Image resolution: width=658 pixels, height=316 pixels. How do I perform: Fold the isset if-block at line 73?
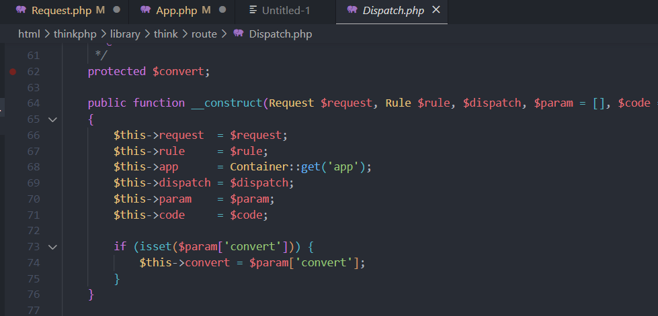53,247
